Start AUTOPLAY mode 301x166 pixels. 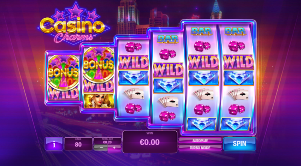(x=200, y=141)
